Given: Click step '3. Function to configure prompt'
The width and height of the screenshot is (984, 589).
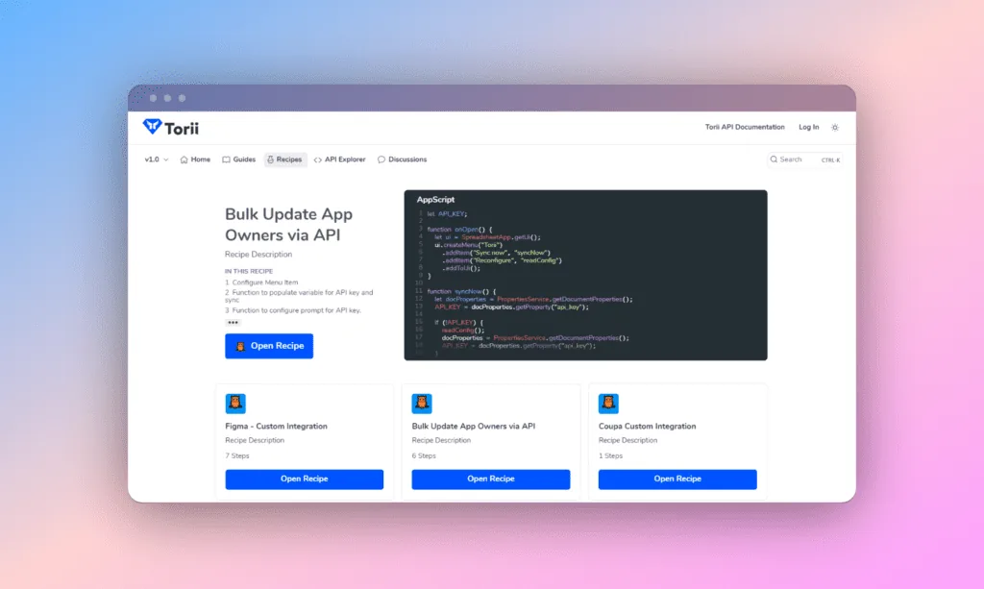Looking at the screenshot, I should click(x=293, y=309).
